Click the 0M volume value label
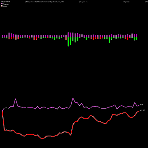 (141, 104)
